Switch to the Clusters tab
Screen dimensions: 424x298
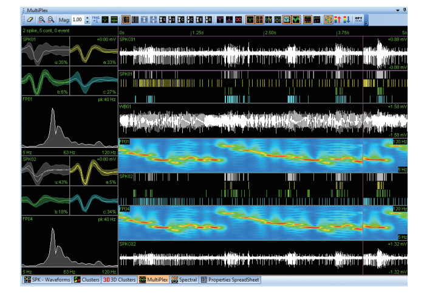point(87,280)
